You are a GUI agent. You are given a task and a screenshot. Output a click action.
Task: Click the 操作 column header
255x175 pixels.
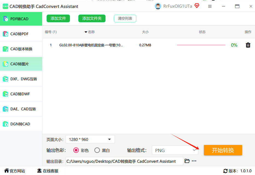pyautogui.click(x=248, y=32)
